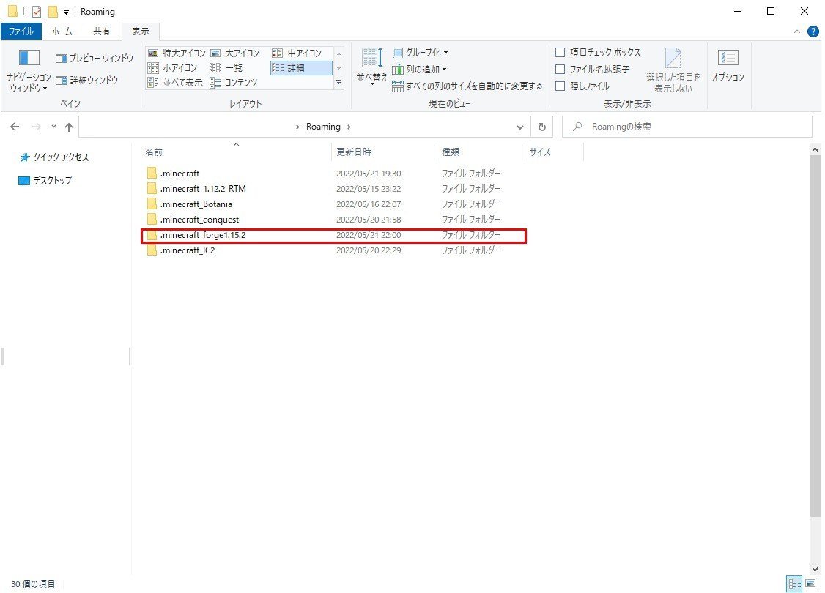Switch layout to 大アイコン
Image resolution: width=825 pixels, height=593 pixels.
(235, 53)
